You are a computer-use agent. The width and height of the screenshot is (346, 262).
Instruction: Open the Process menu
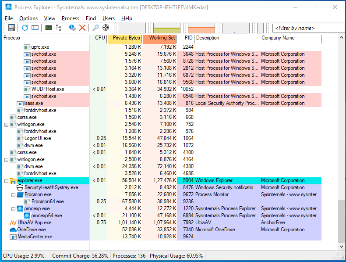click(70, 18)
